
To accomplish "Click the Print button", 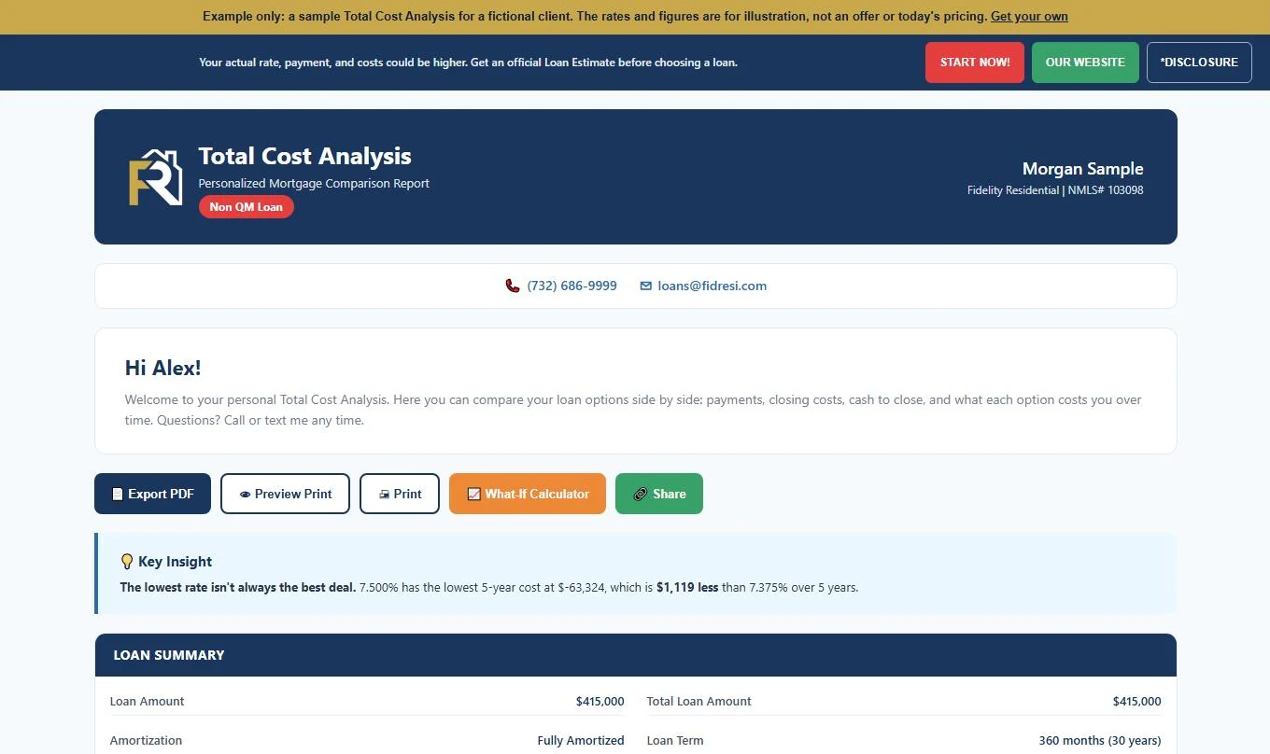I will tap(400, 494).
